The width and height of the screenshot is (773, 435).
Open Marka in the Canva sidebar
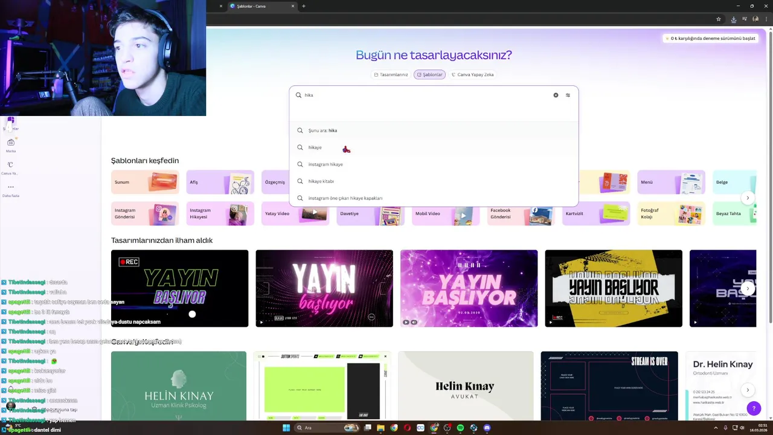click(11, 146)
